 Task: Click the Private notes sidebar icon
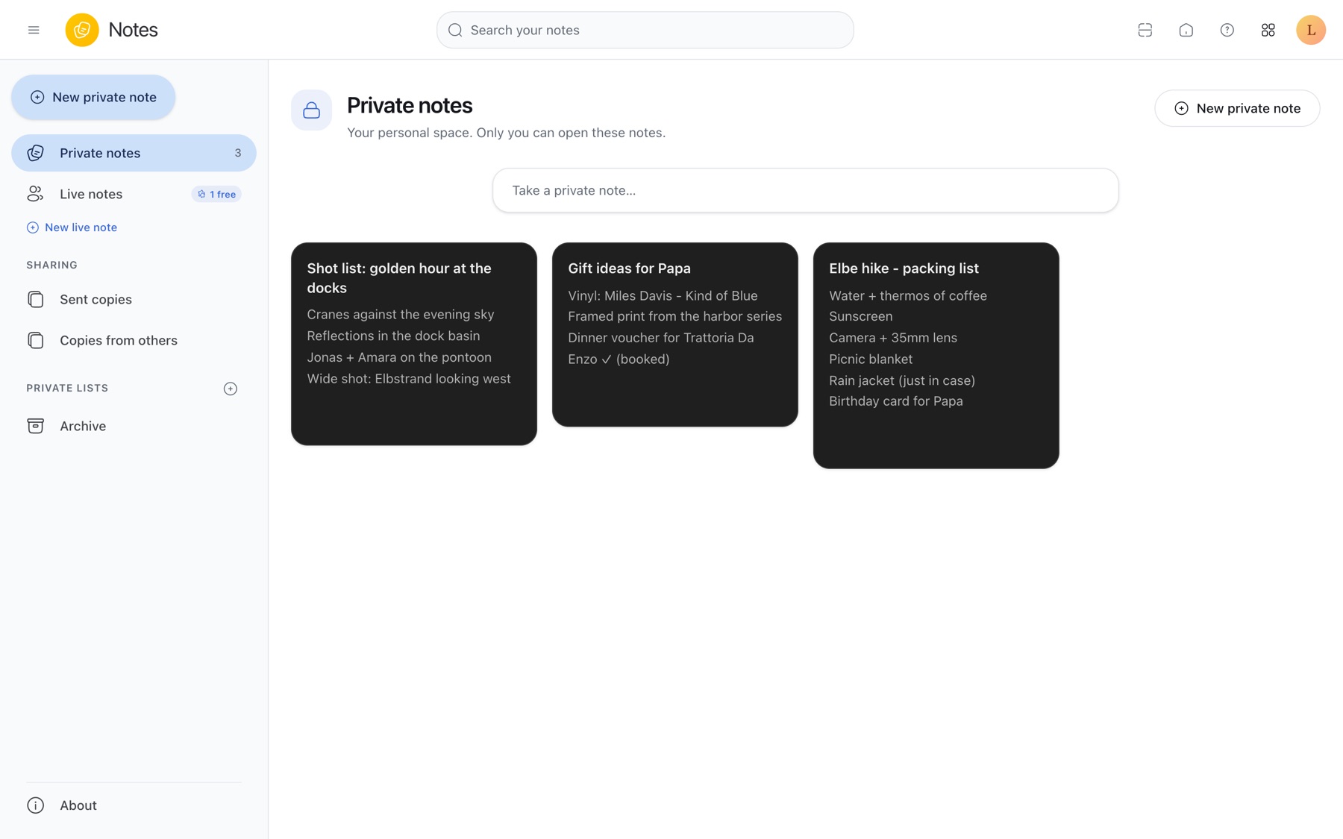click(35, 153)
